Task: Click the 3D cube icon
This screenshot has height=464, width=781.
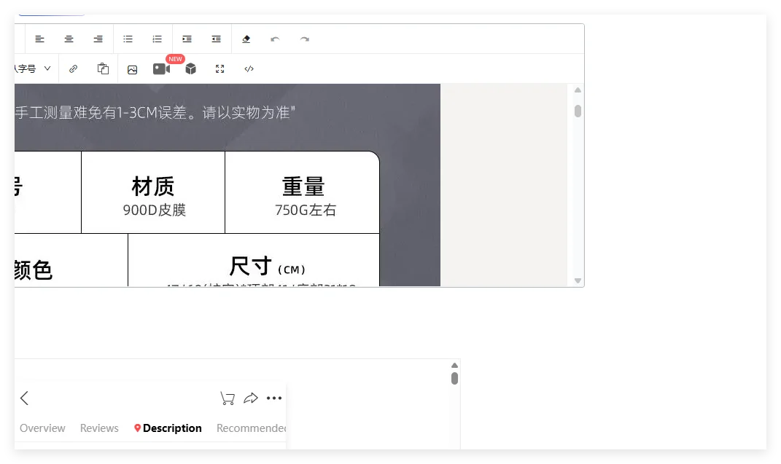Action: click(x=191, y=68)
